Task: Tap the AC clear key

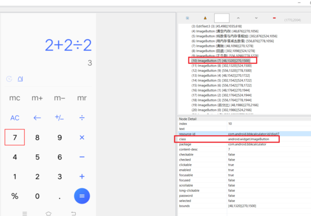Action: (15, 118)
